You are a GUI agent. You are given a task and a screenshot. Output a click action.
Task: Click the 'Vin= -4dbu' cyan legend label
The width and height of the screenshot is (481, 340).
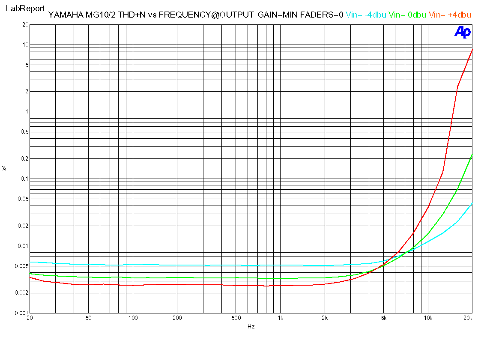coord(366,15)
